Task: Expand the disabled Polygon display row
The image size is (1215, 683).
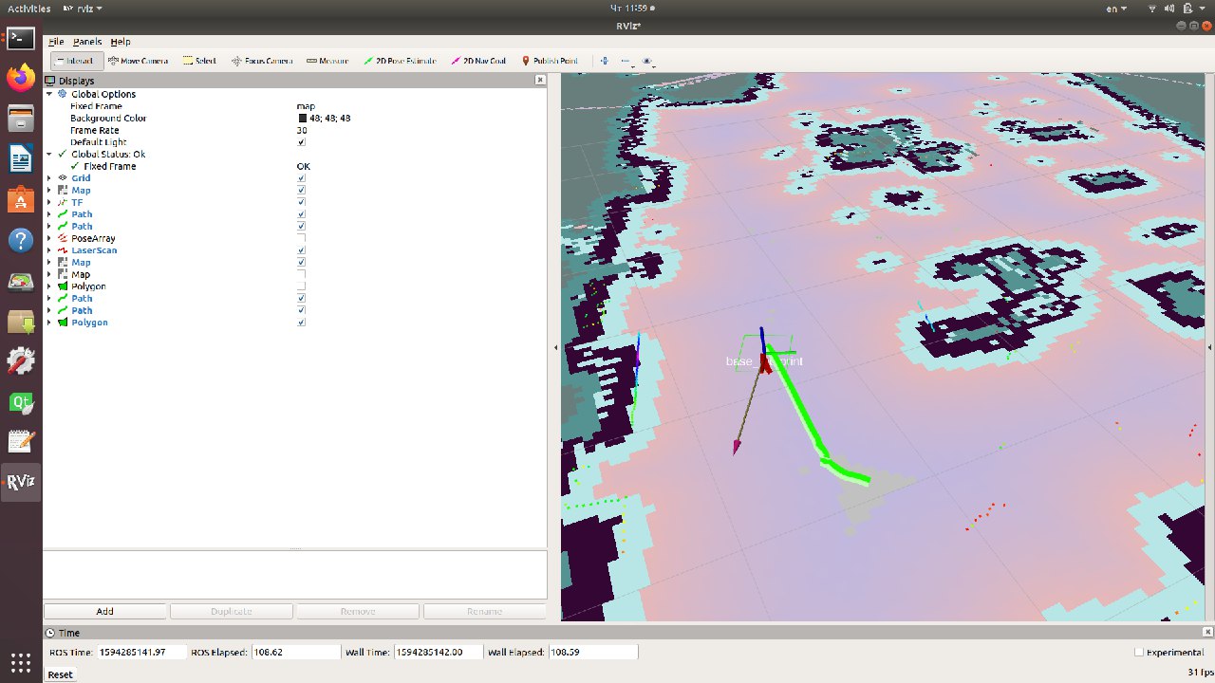Action: tap(49, 286)
